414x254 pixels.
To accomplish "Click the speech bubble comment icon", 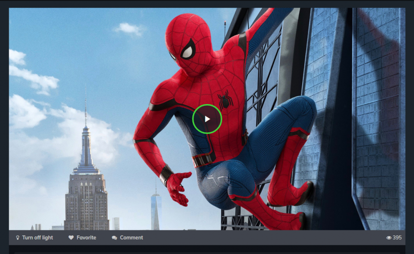I will [114, 238].
